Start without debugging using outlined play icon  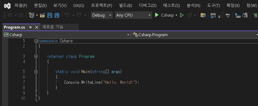(x=182, y=15)
